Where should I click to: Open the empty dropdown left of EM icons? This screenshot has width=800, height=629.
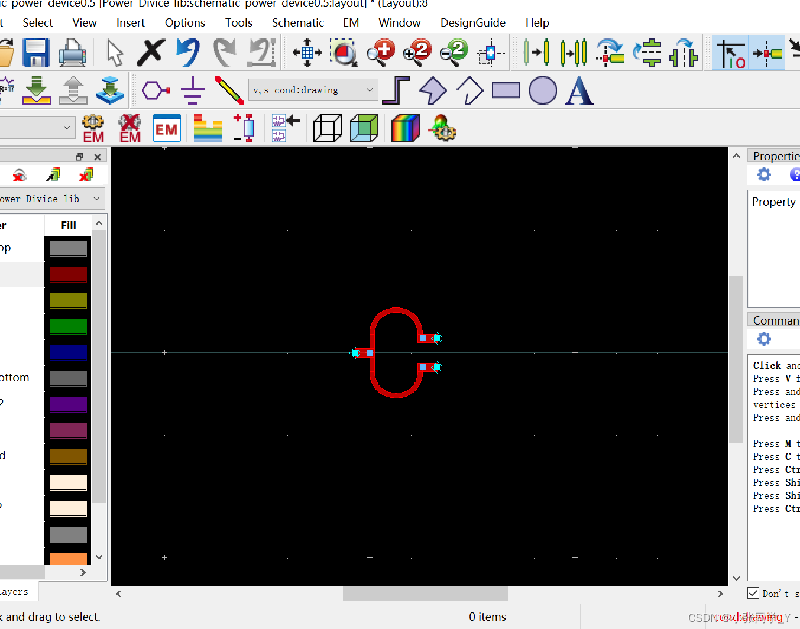pos(37,127)
